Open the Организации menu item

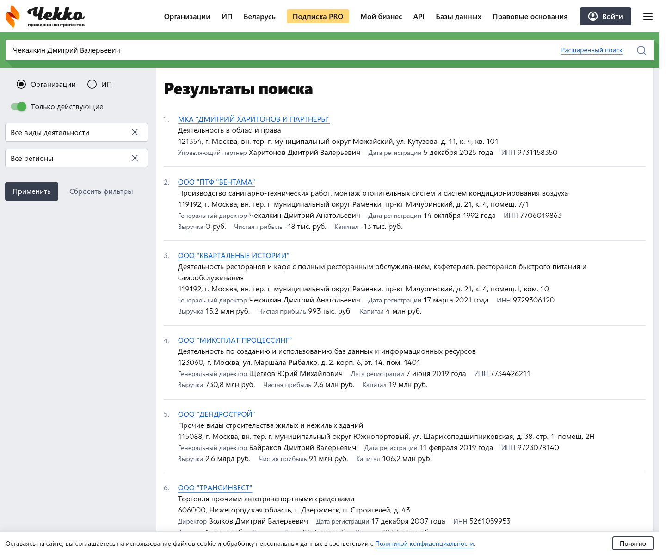[187, 17]
